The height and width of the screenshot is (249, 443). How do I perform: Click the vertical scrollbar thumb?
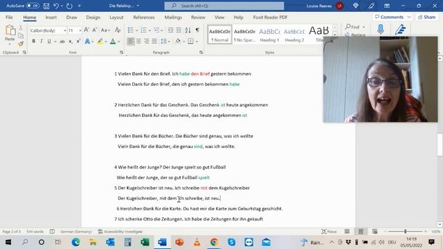click(x=440, y=145)
